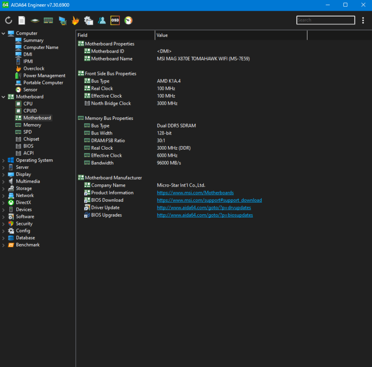
Task: Select CPU under Motherboard
Action: (x=28, y=104)
